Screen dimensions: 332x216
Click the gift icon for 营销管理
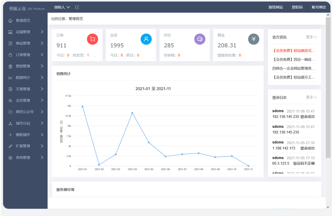pos(10,66)
